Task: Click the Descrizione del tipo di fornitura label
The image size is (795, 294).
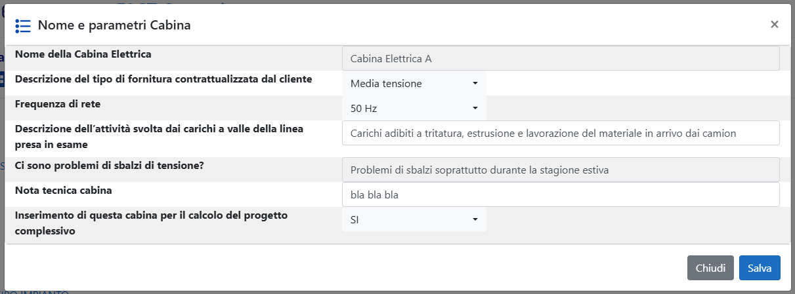Action: (x=163, y=79)
